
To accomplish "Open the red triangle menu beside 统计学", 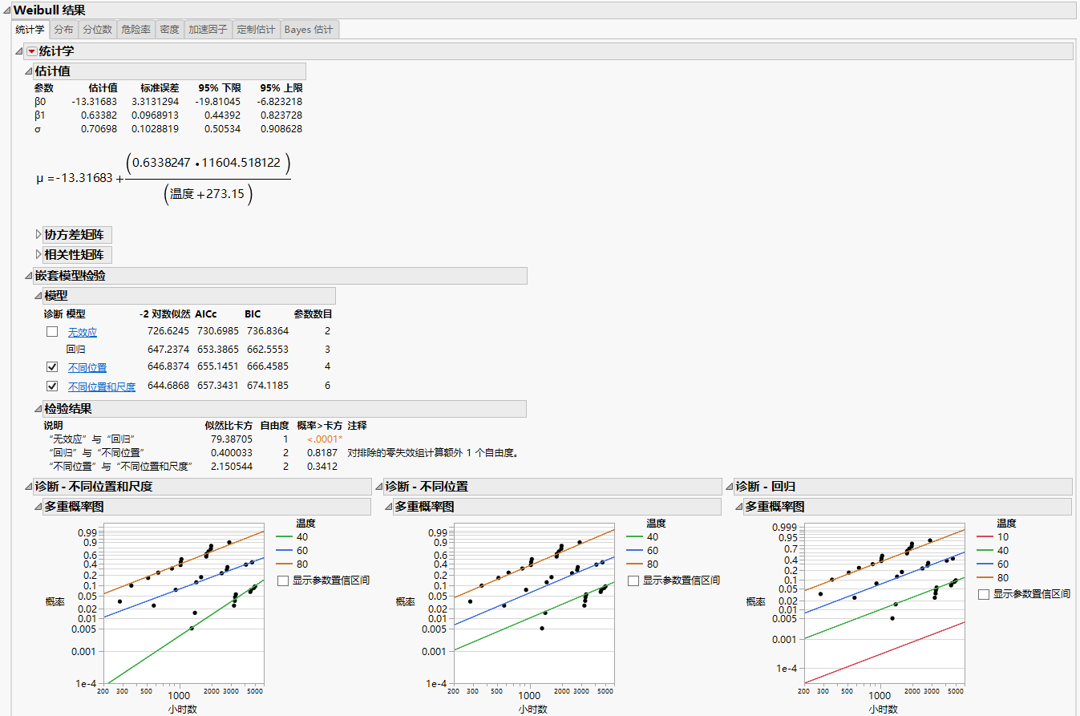I will pyautogui.click(x=32, y=51).
